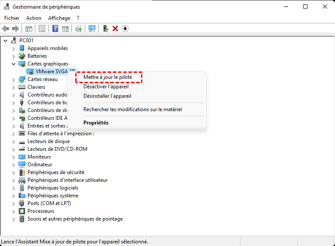This screenshot has height=246, width=335.
Task: Select Souris et autres périphériques de pointage
Action: click(75, 219)
